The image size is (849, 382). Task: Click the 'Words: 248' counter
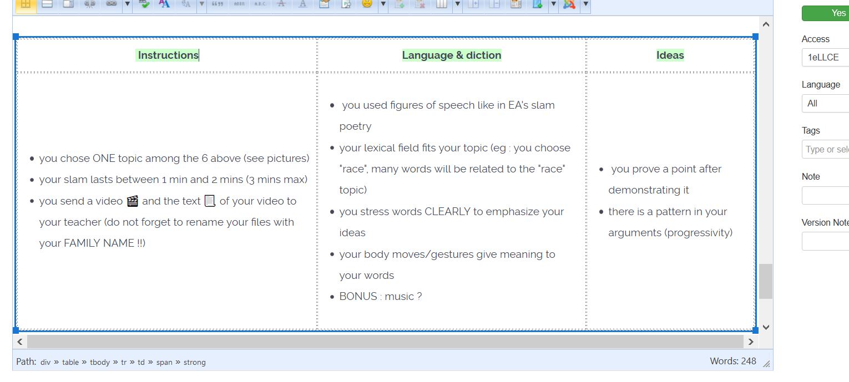coord(733,361)
